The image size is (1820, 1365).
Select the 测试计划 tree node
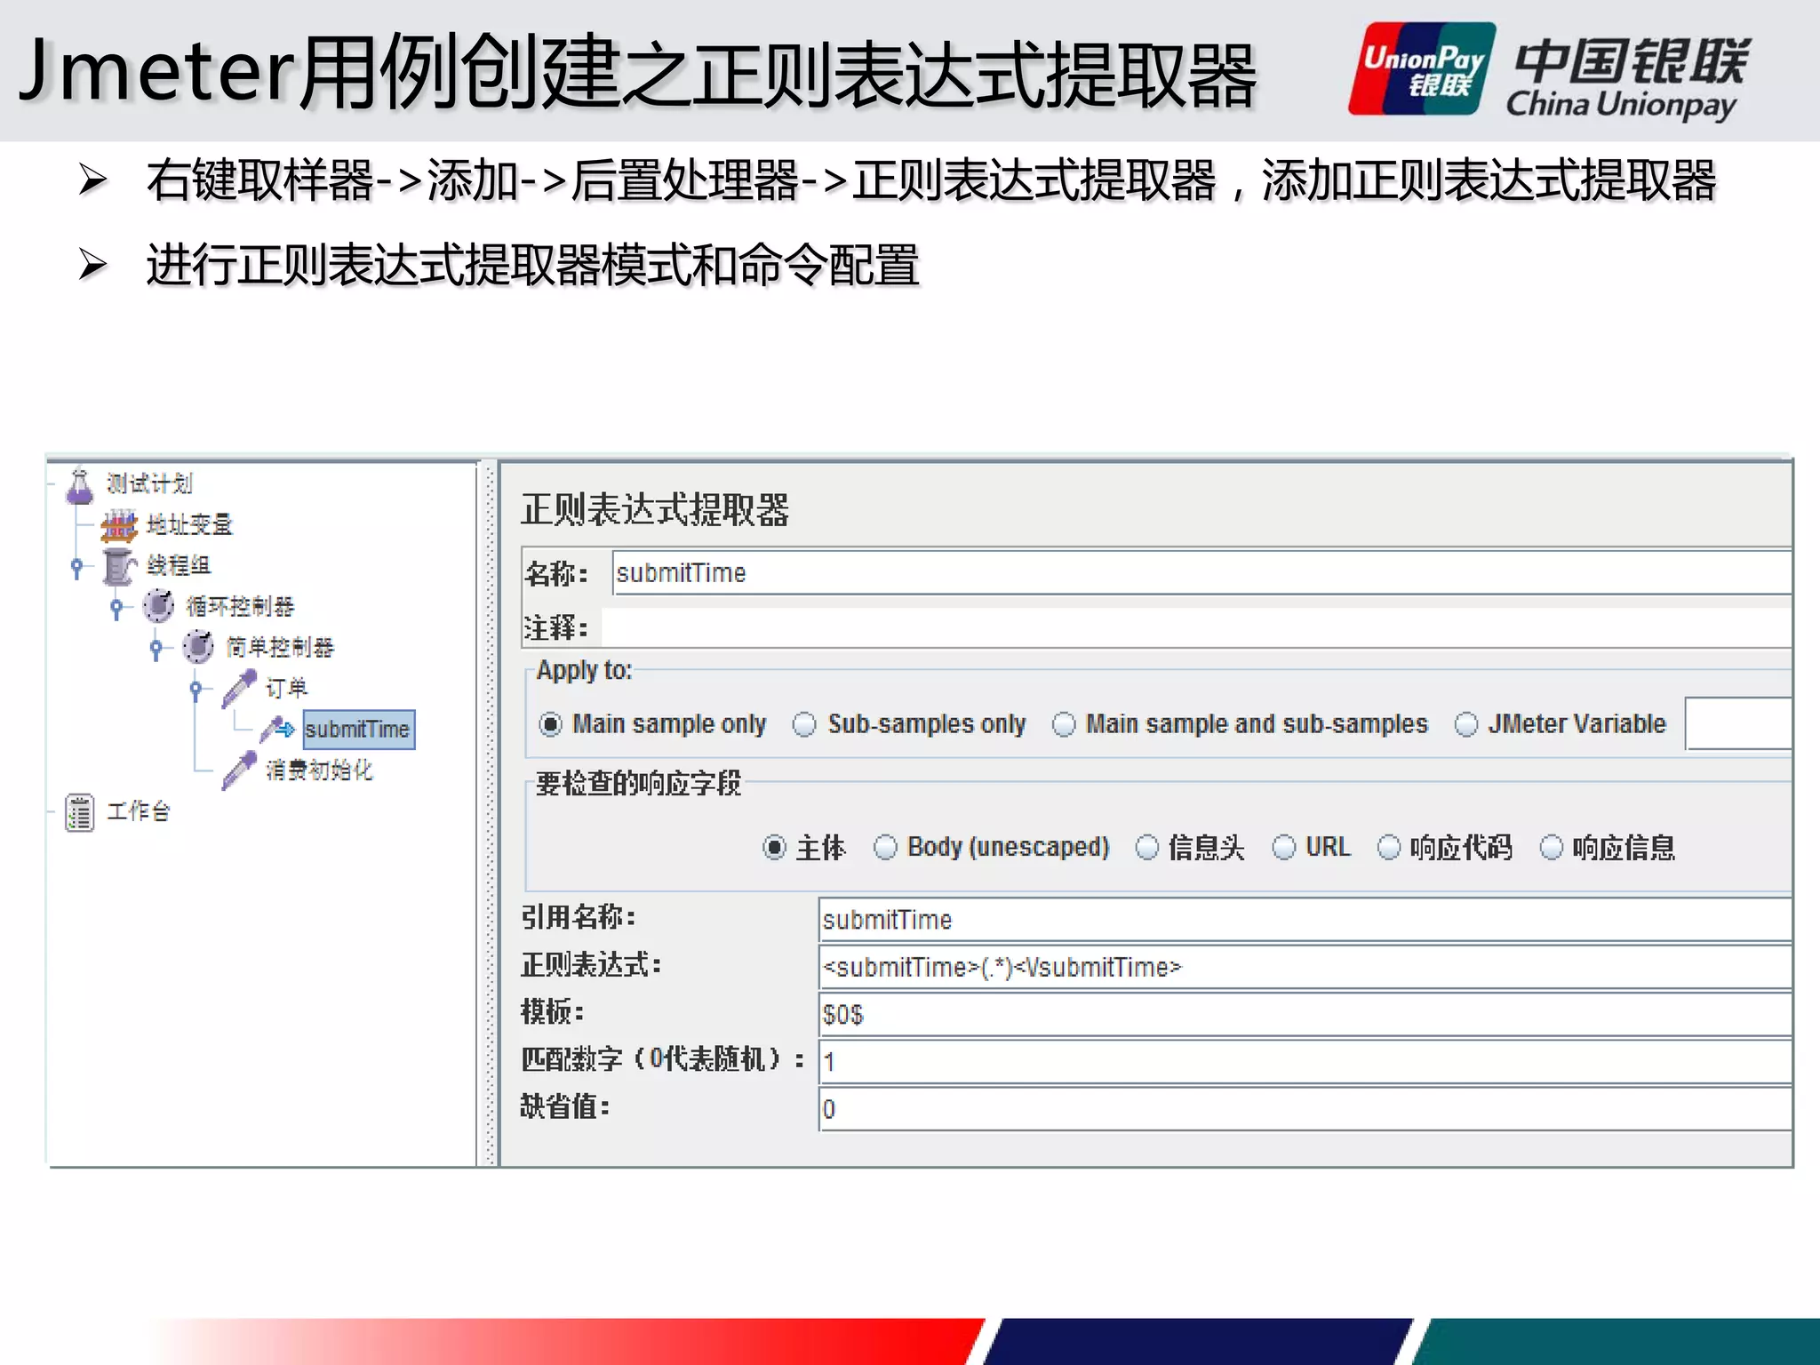[149, 484]
